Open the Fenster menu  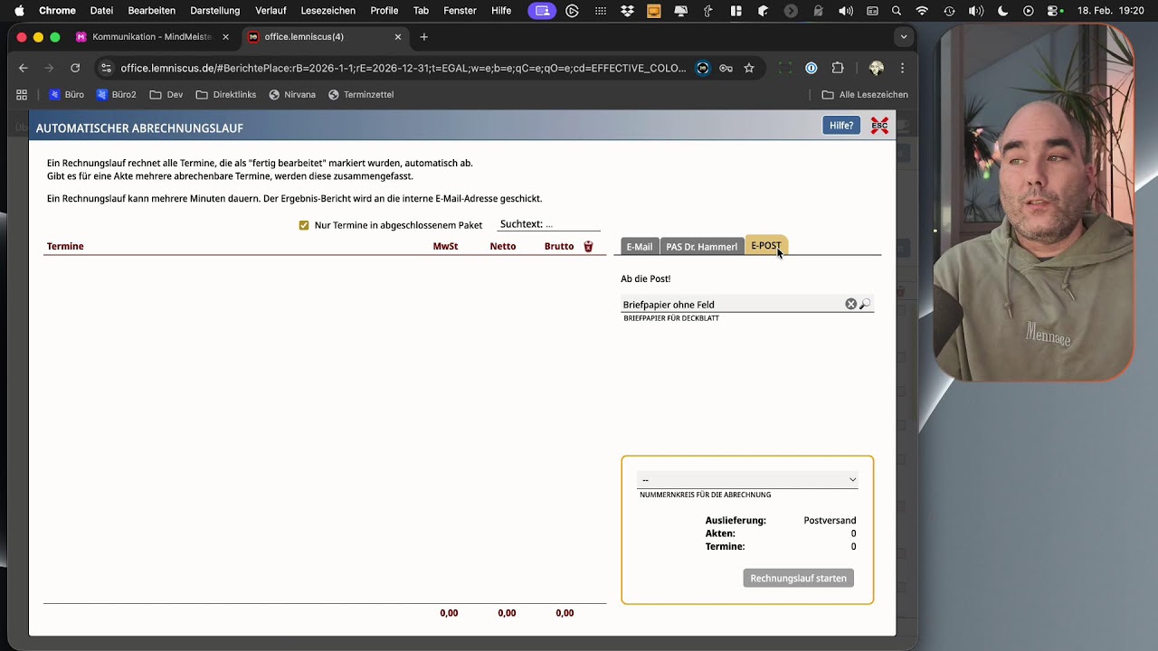460,11
